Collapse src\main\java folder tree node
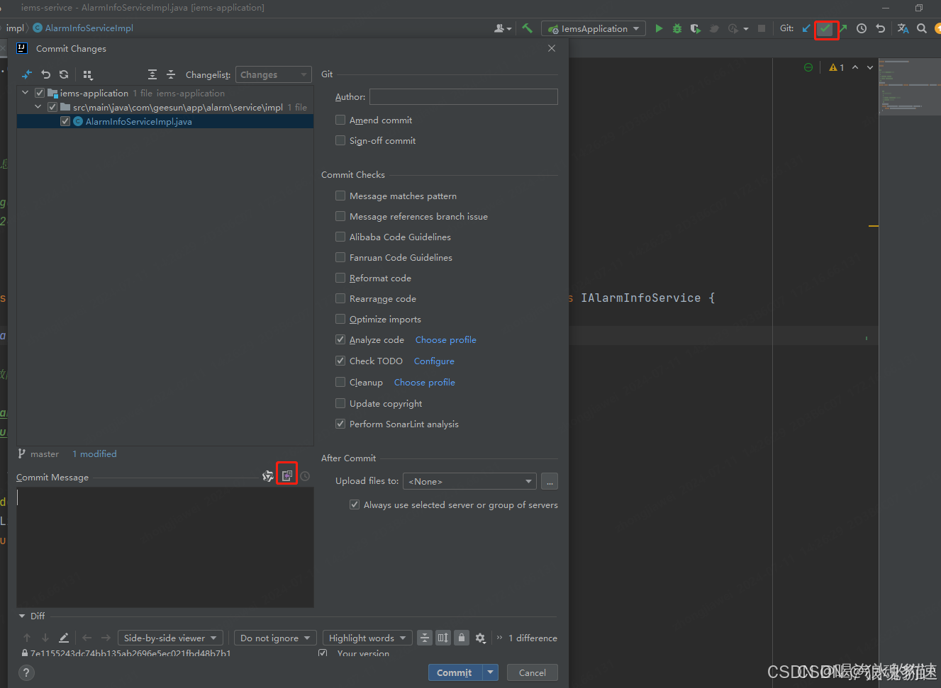Screen dimensions: 941x688 tap(38, 107)
